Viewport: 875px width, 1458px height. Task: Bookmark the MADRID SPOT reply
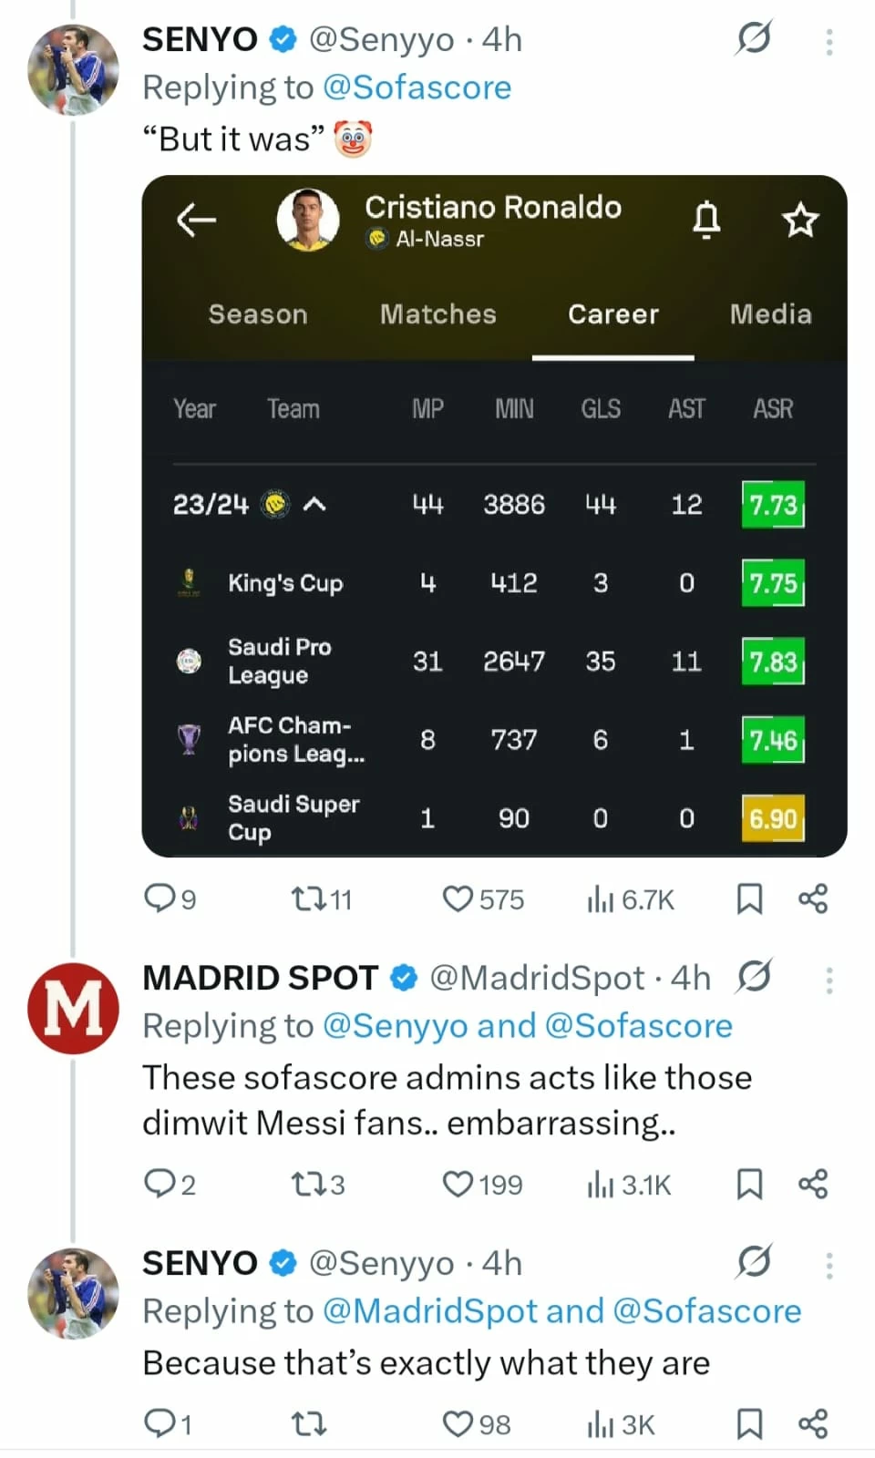(x=748, y=1184)
